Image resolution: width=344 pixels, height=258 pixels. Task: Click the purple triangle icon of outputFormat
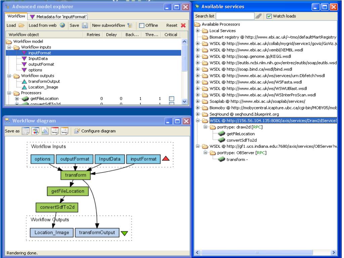[x=24, y=64]
